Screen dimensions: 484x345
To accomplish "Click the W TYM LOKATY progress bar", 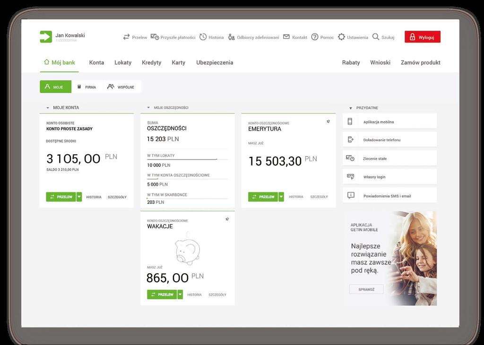I will pos(187,160).
